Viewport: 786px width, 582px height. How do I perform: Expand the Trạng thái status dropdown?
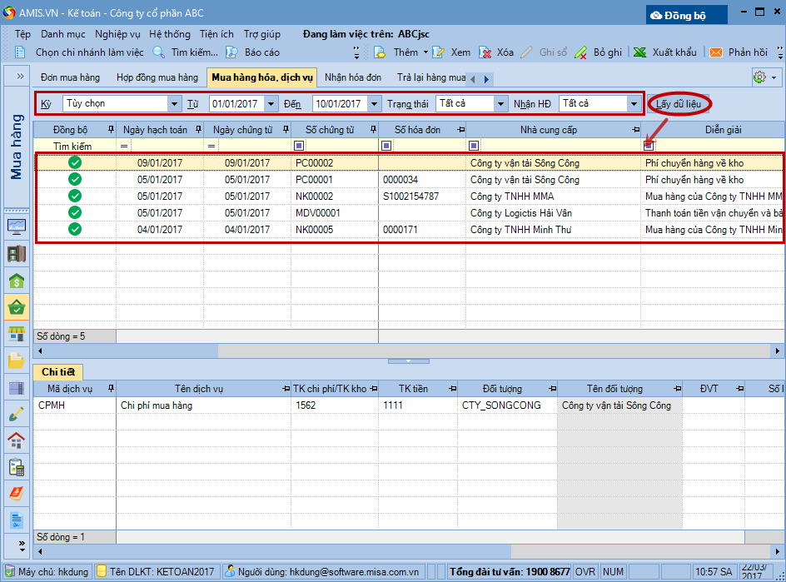click(500, 104)
